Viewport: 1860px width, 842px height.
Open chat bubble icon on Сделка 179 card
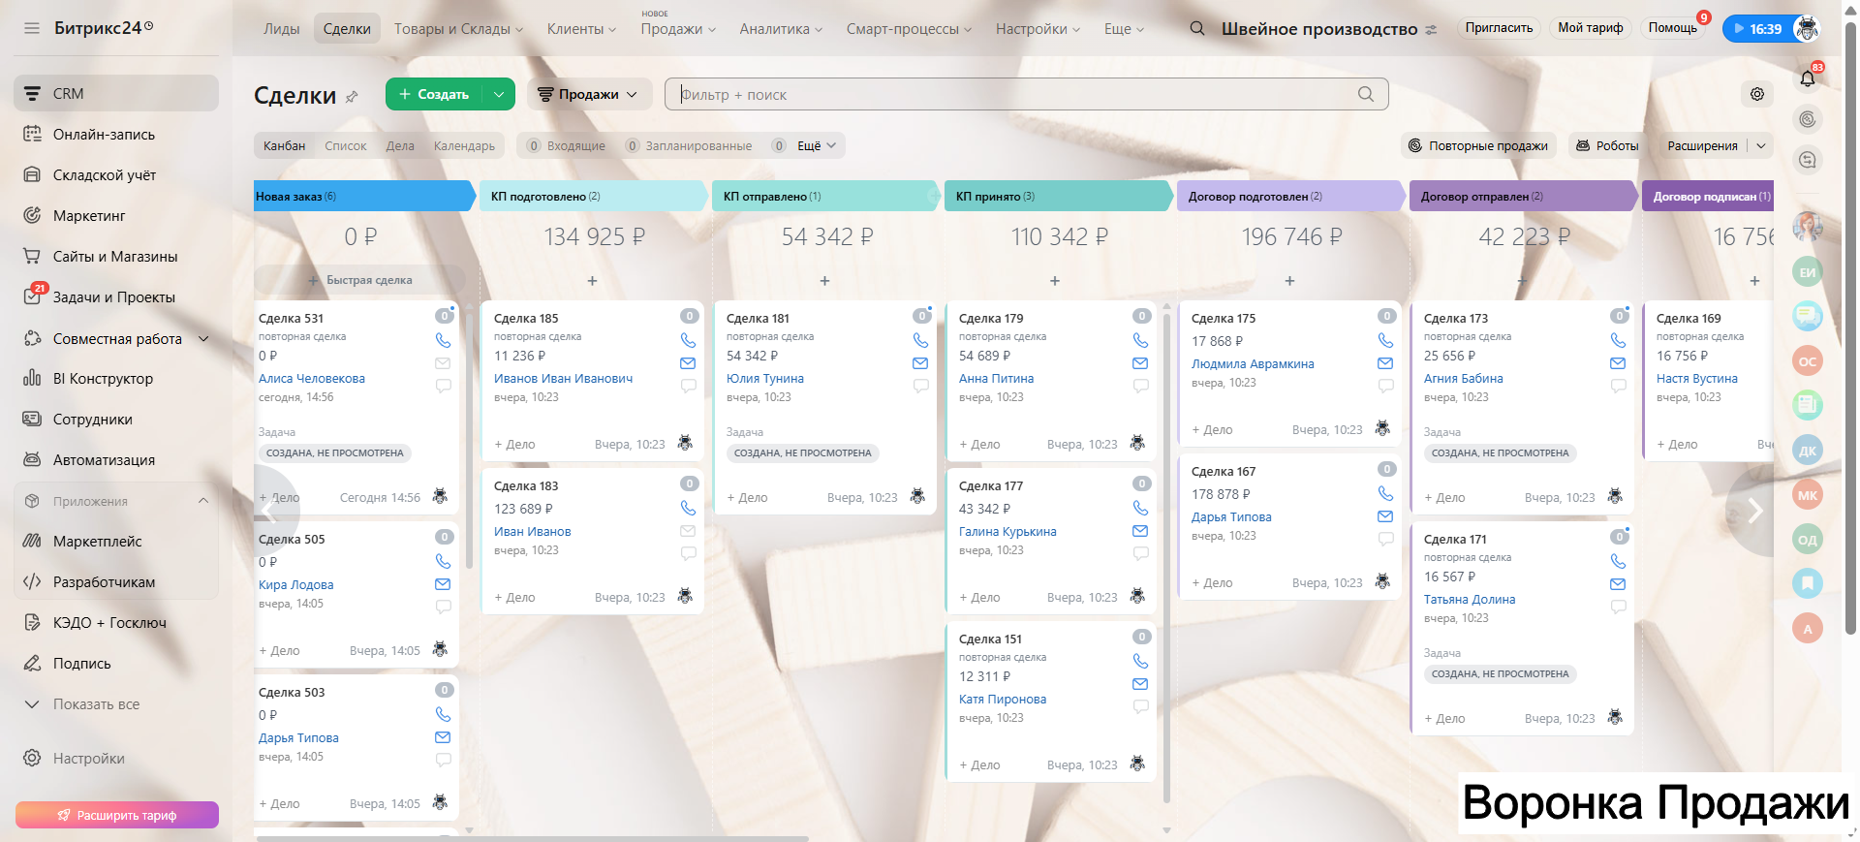1141,386
